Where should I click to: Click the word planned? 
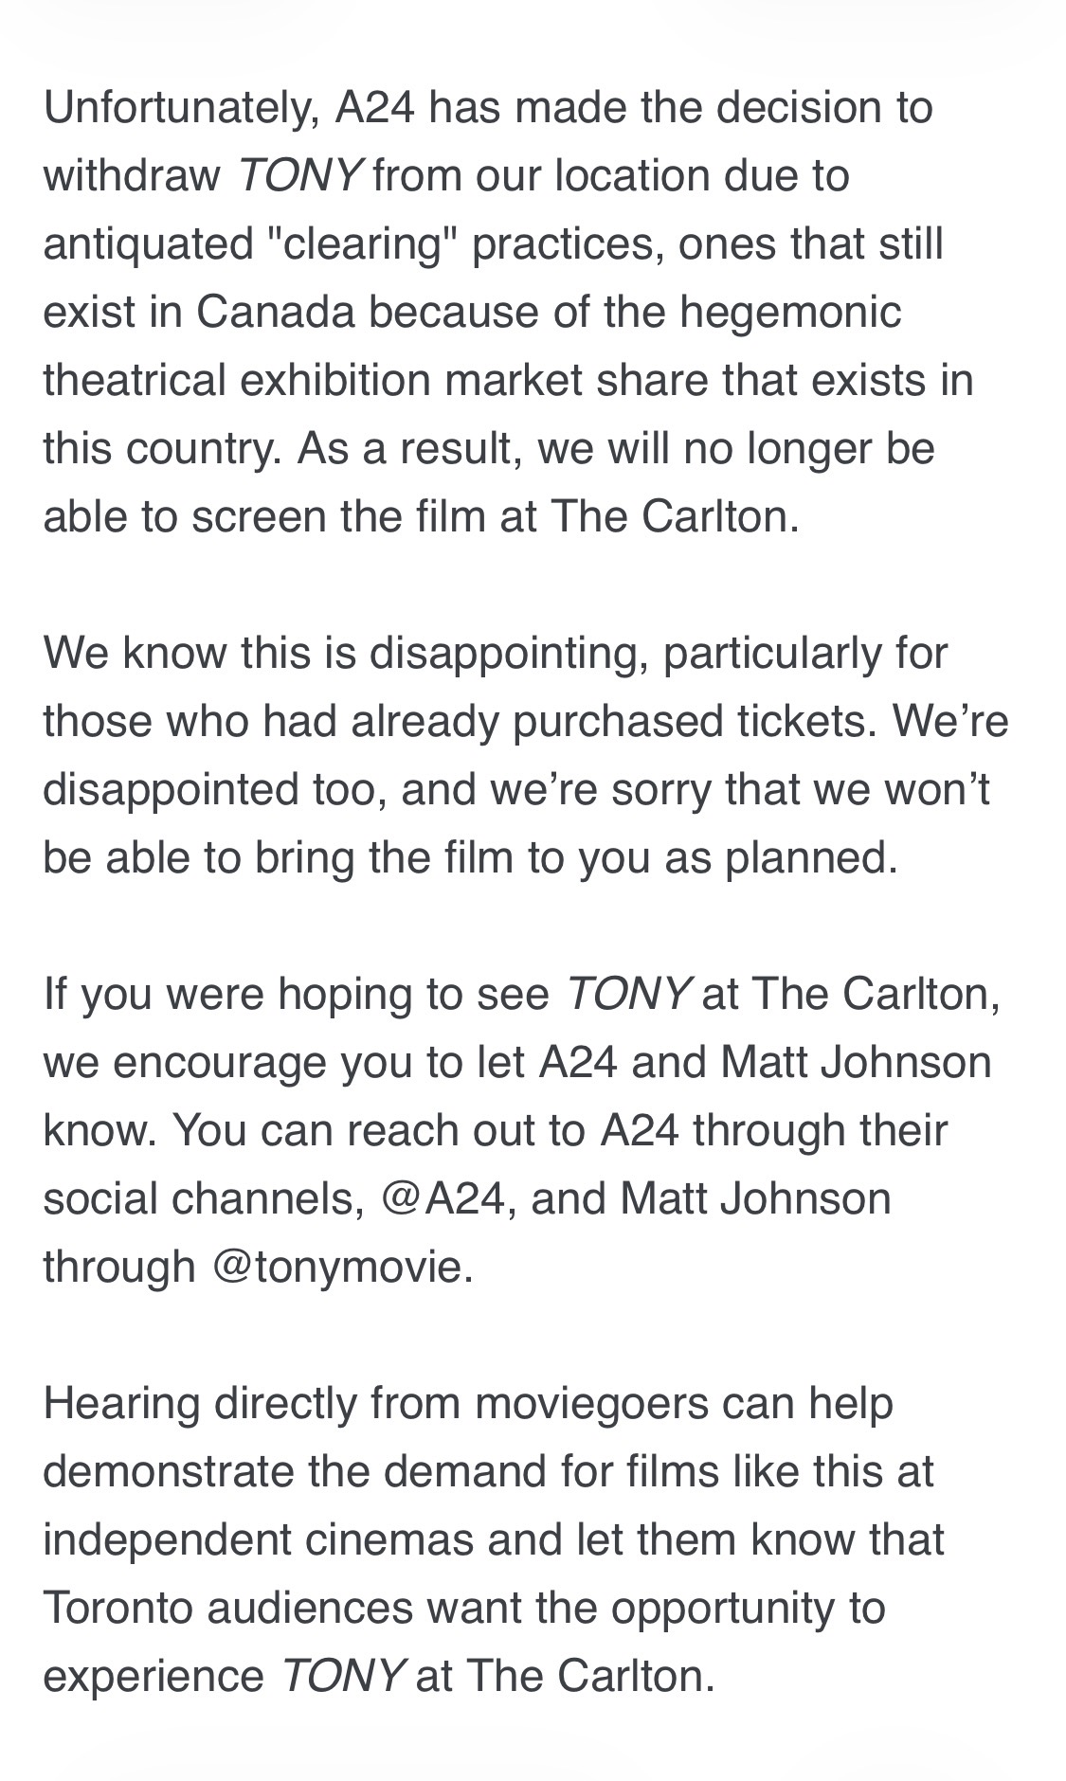(811, 859)
